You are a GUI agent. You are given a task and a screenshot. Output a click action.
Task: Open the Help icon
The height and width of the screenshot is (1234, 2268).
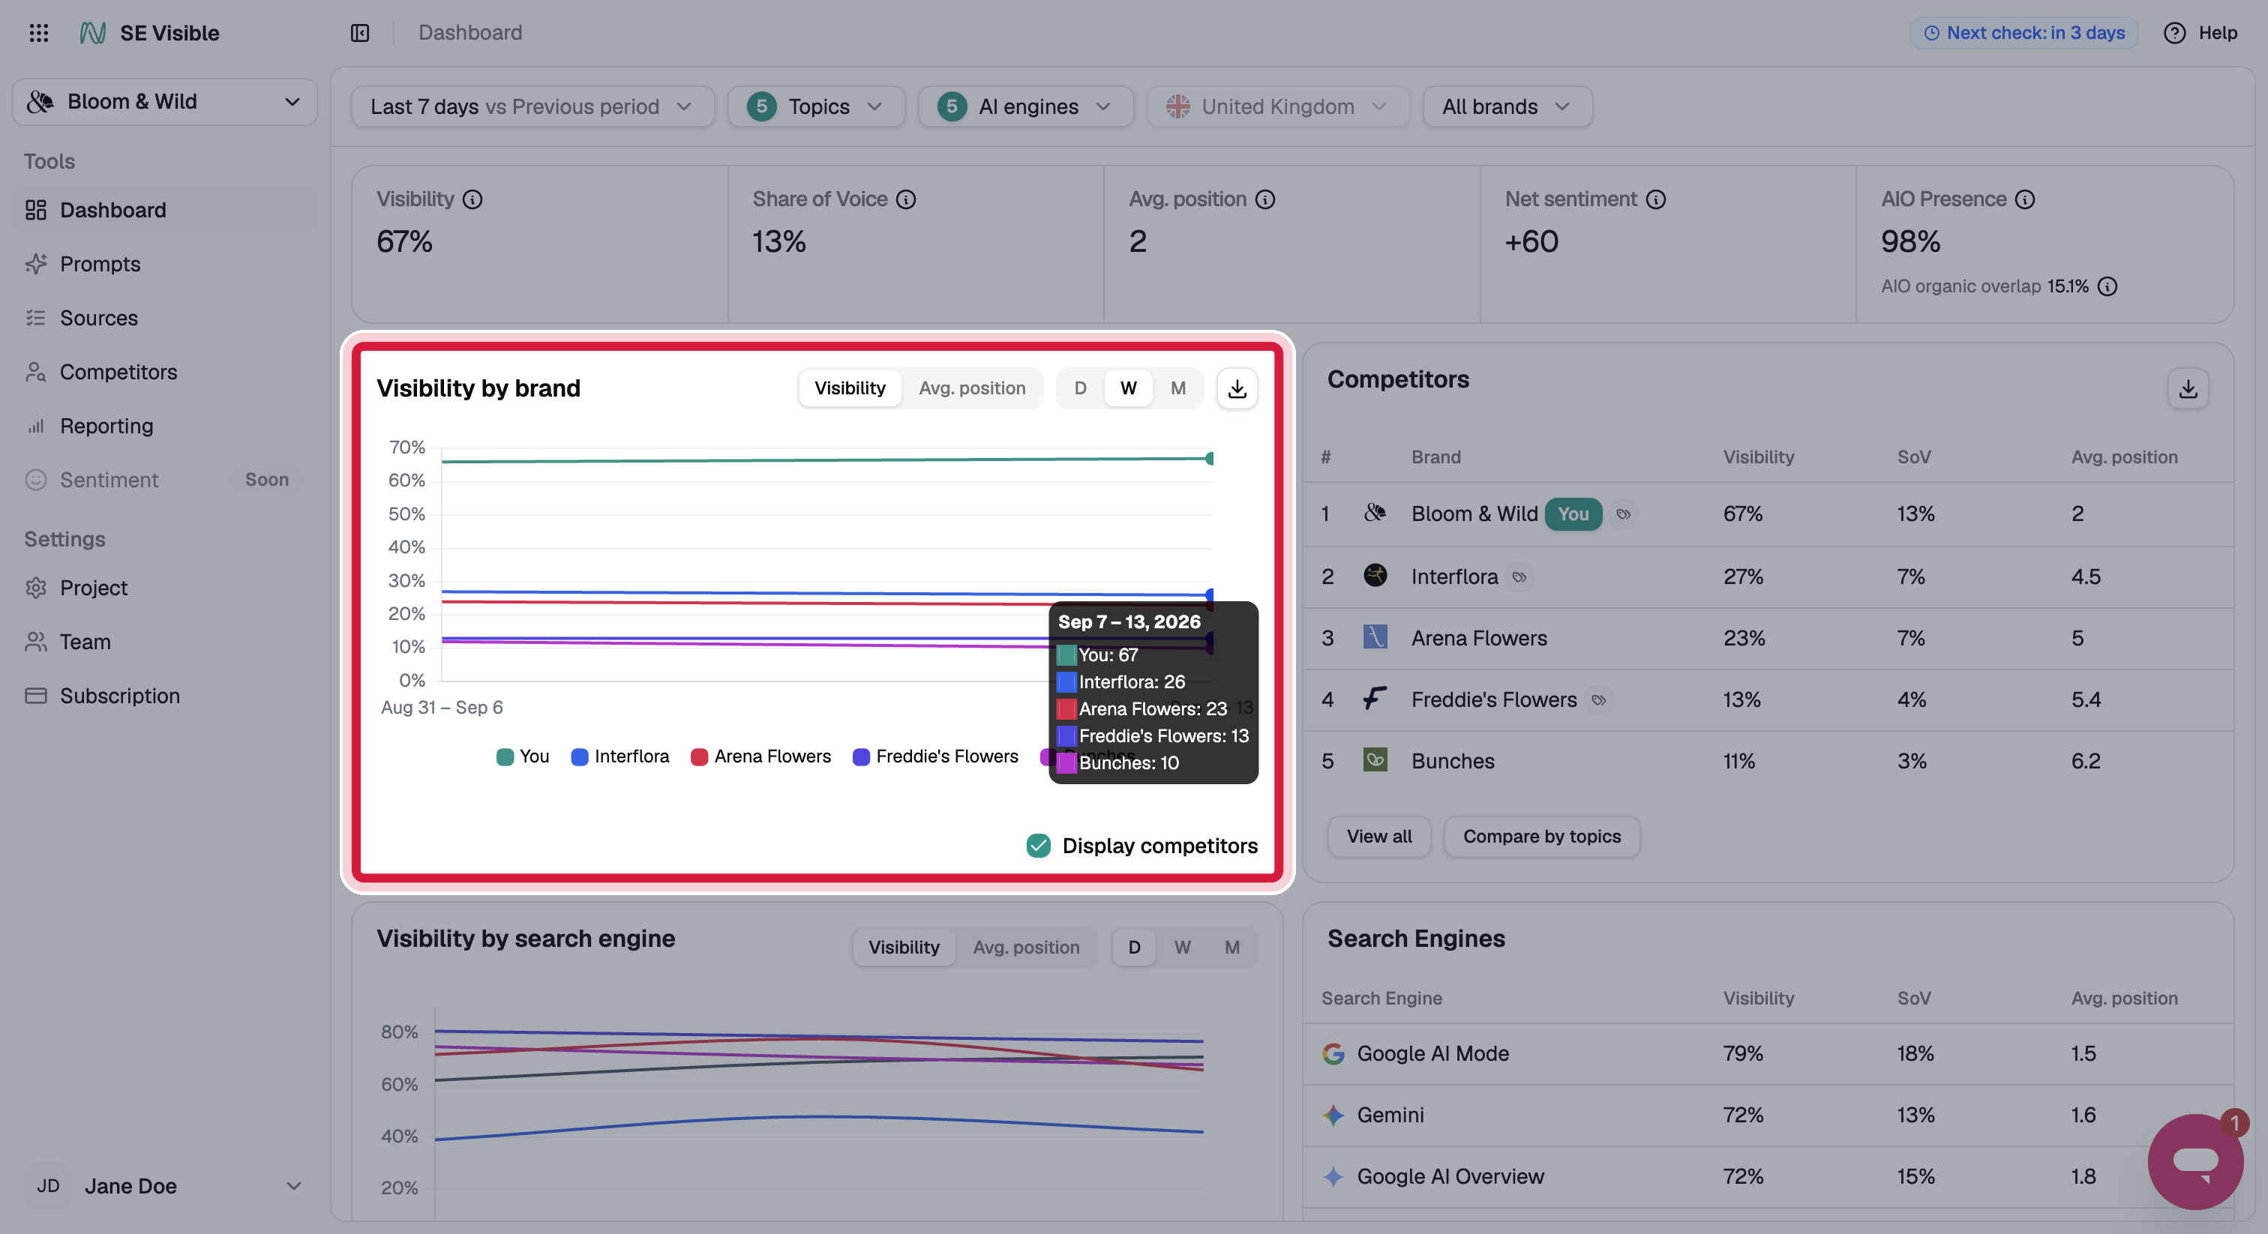coord(2173,32)
